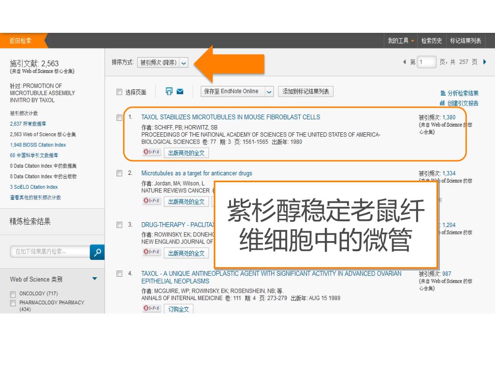Screen dimensions: 495x371
Task: Click 2,637 所有数据库 link
Action: (28, 124)
